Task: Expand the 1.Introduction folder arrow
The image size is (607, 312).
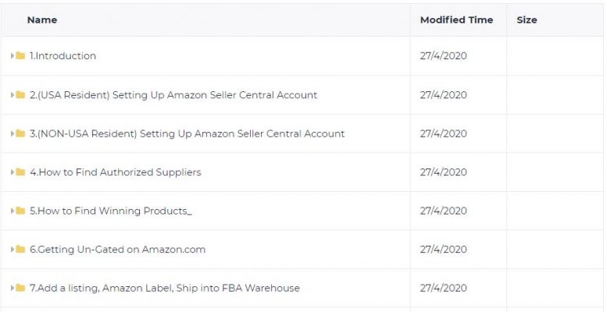Action: [x=12, y=55]
